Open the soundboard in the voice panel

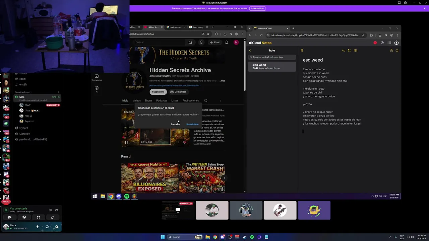[x=53, y=217]
